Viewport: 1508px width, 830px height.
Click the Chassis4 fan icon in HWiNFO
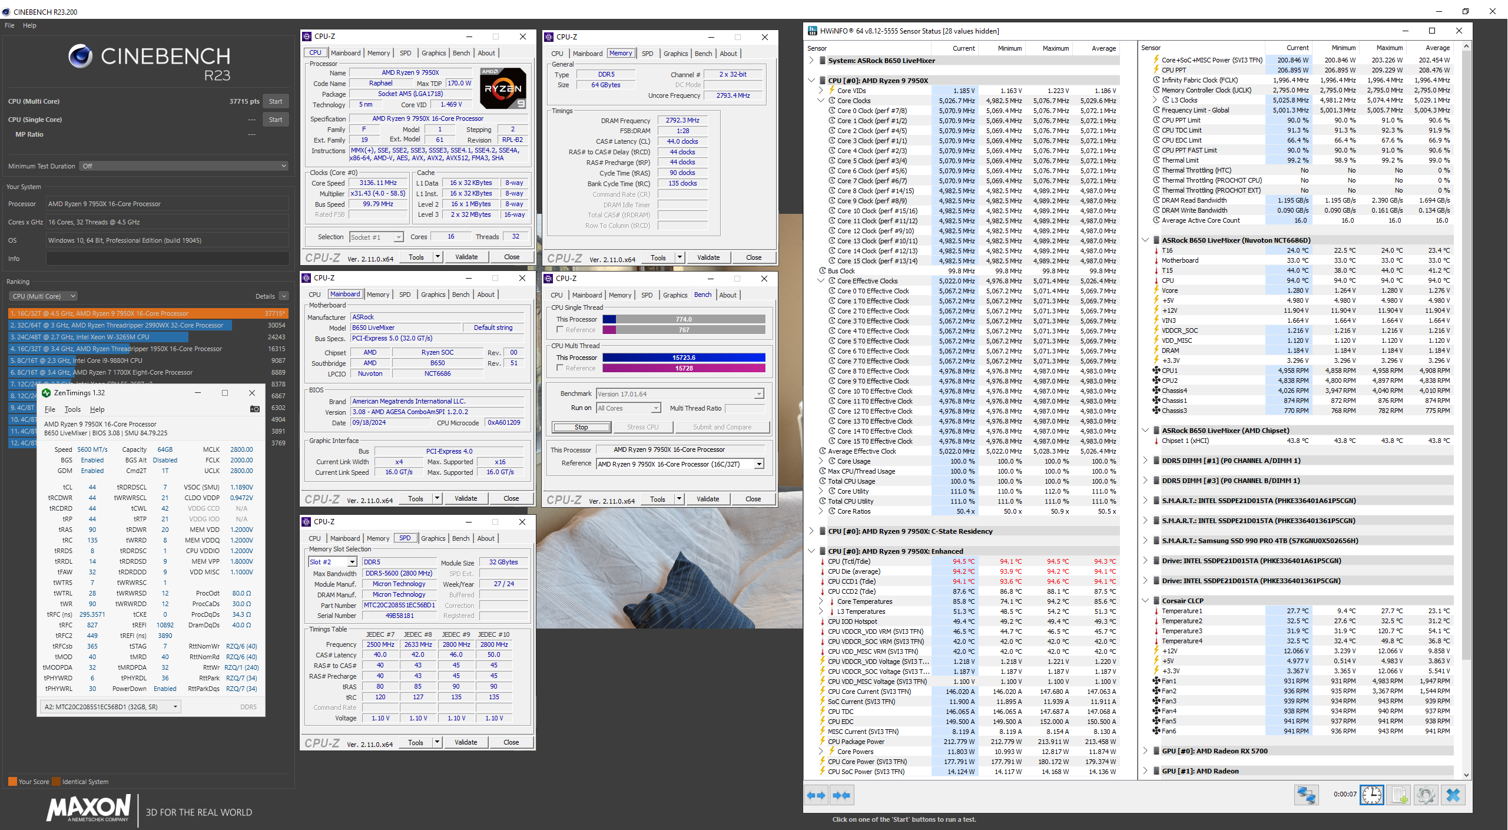click(x=1156, y=391)
